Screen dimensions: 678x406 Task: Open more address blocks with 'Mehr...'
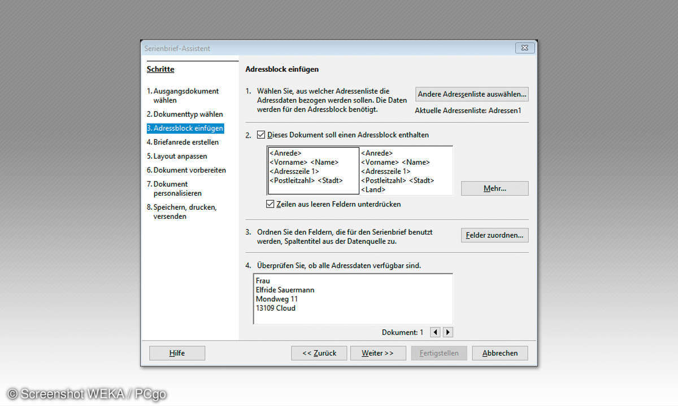pyautogui.click(x=495, y=188)
